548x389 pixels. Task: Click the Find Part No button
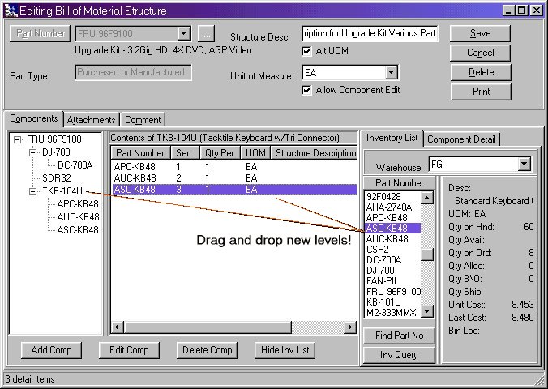pos(399,336)
